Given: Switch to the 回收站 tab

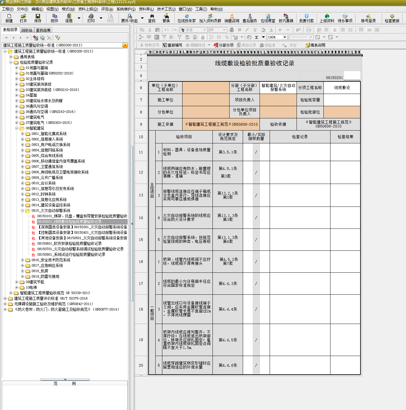Looking at the screenshot, I should [x=27, y=30].
